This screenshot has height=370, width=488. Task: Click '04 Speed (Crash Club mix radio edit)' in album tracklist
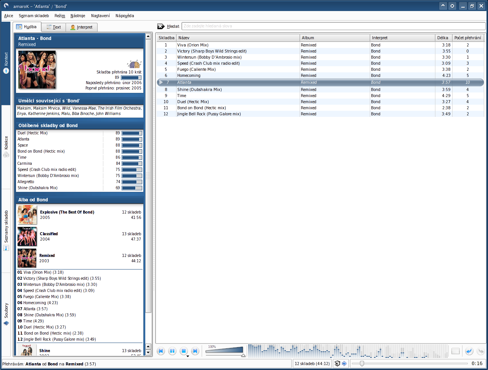(56, 290)
